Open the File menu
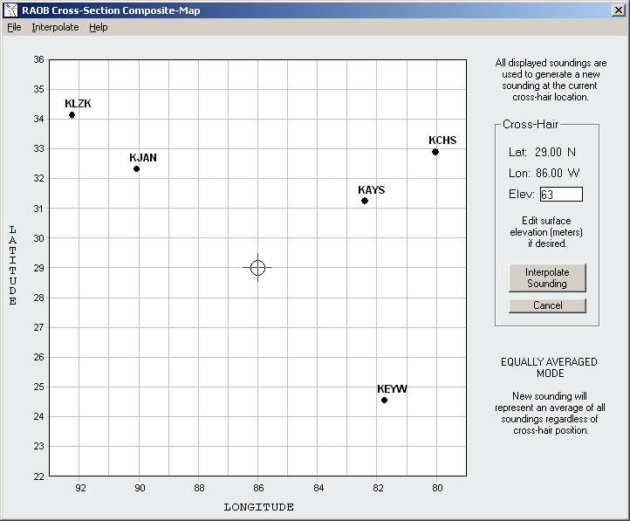The image size is (630, 521). click(14, 27)
